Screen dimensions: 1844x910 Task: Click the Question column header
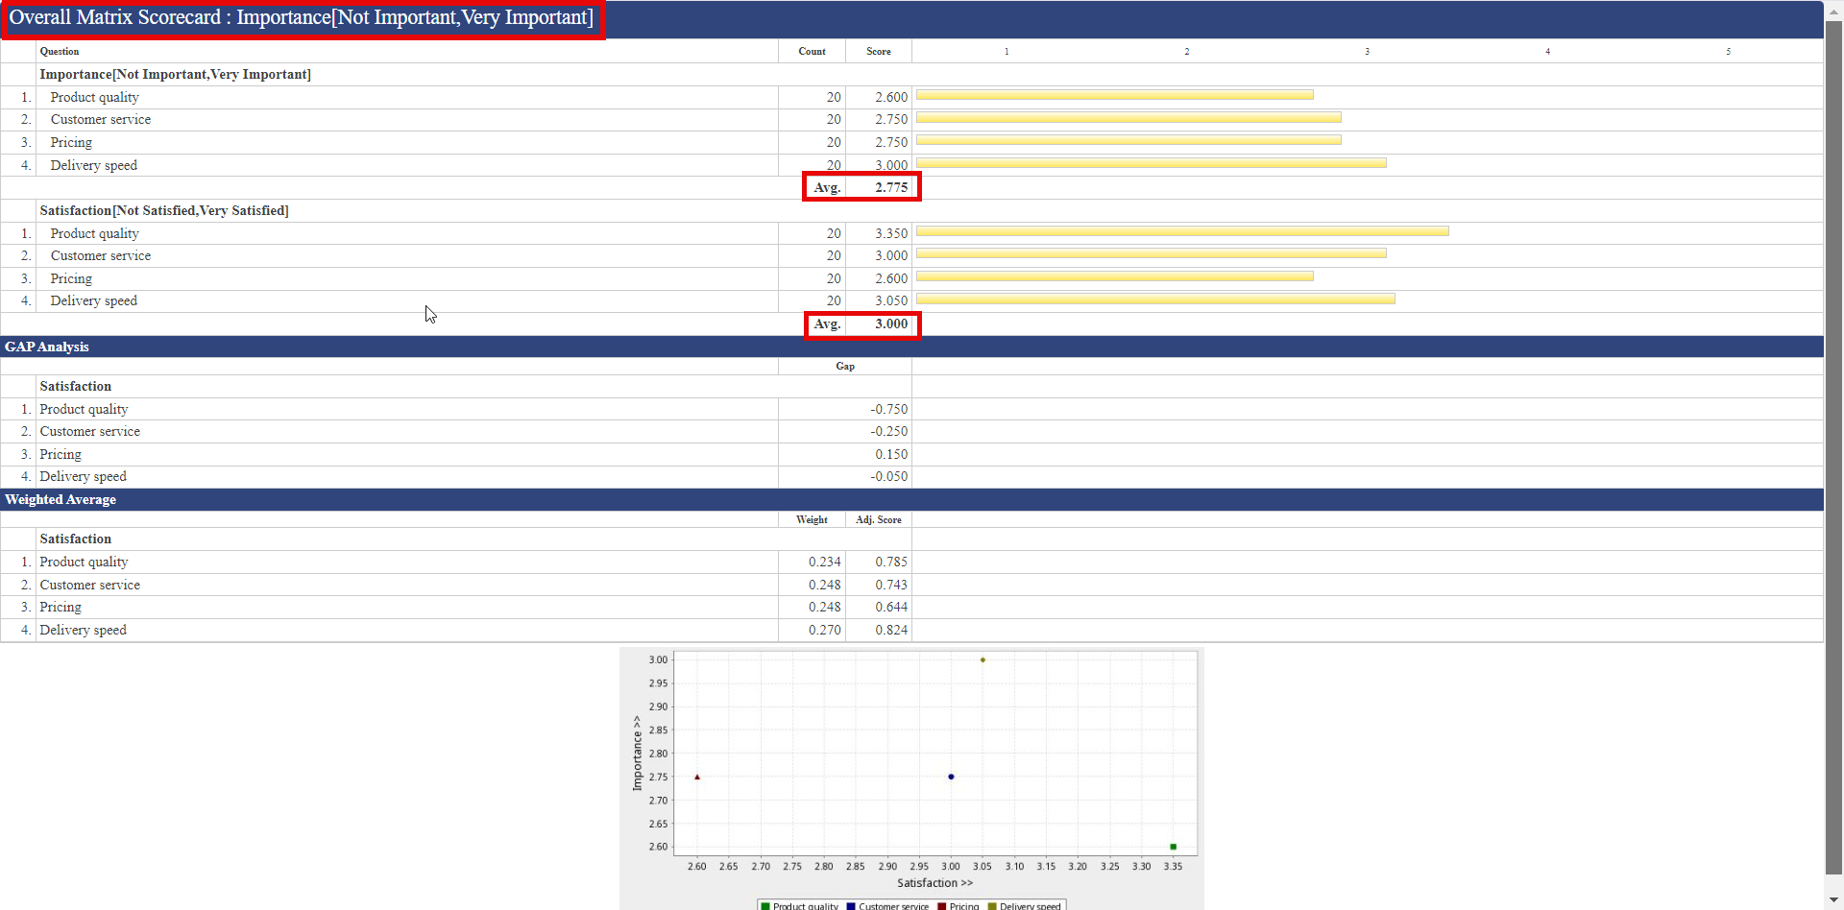60,52
